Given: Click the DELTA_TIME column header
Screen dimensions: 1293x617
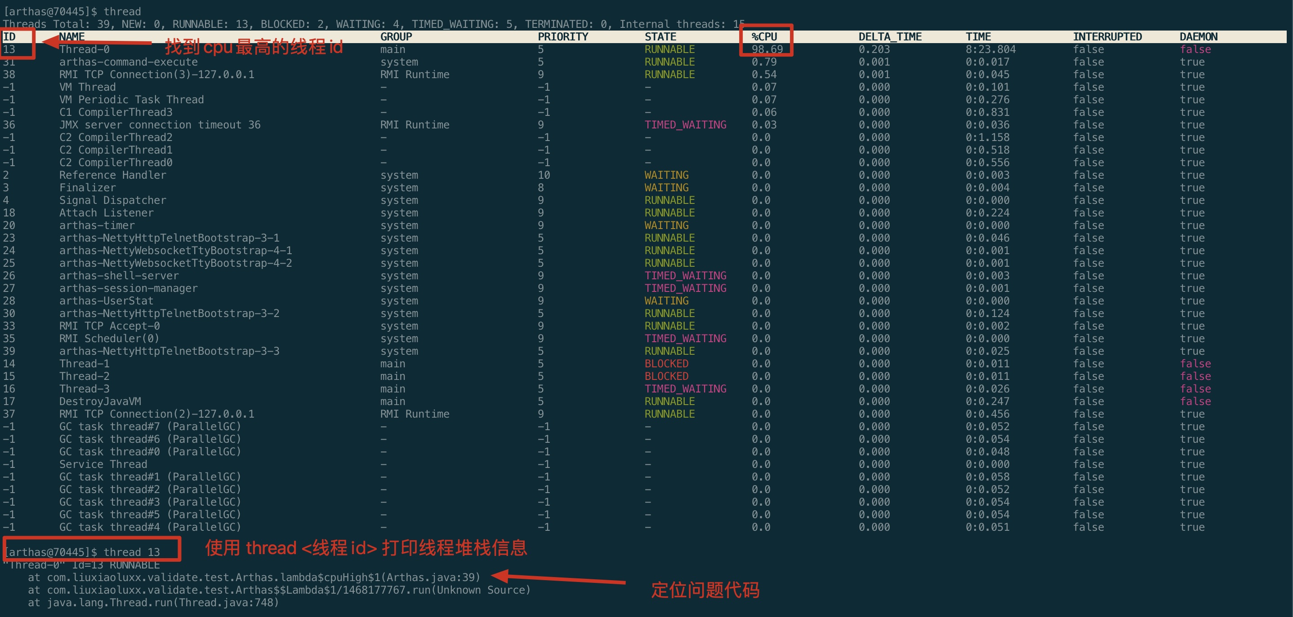Looking at the screenshot, I should pos(889,36).
